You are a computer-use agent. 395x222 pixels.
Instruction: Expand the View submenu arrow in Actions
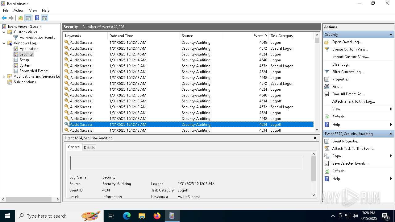[x=391, y=109]
